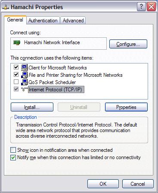
Task: Click the QoS Packet Scheduler icon
Action: pyautogui.click(x=25, y=82)
